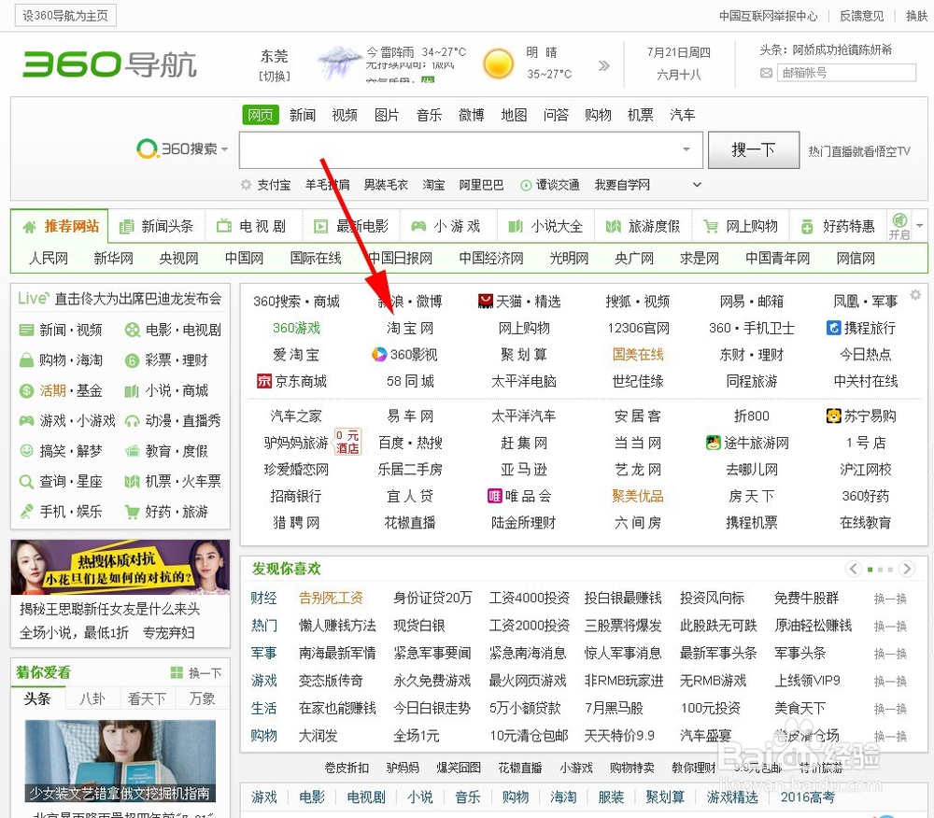Click the 邮箱帐号 input field
Image resolution: width=934 pixels, height=818 pixels.
click(x=847, y=73)
